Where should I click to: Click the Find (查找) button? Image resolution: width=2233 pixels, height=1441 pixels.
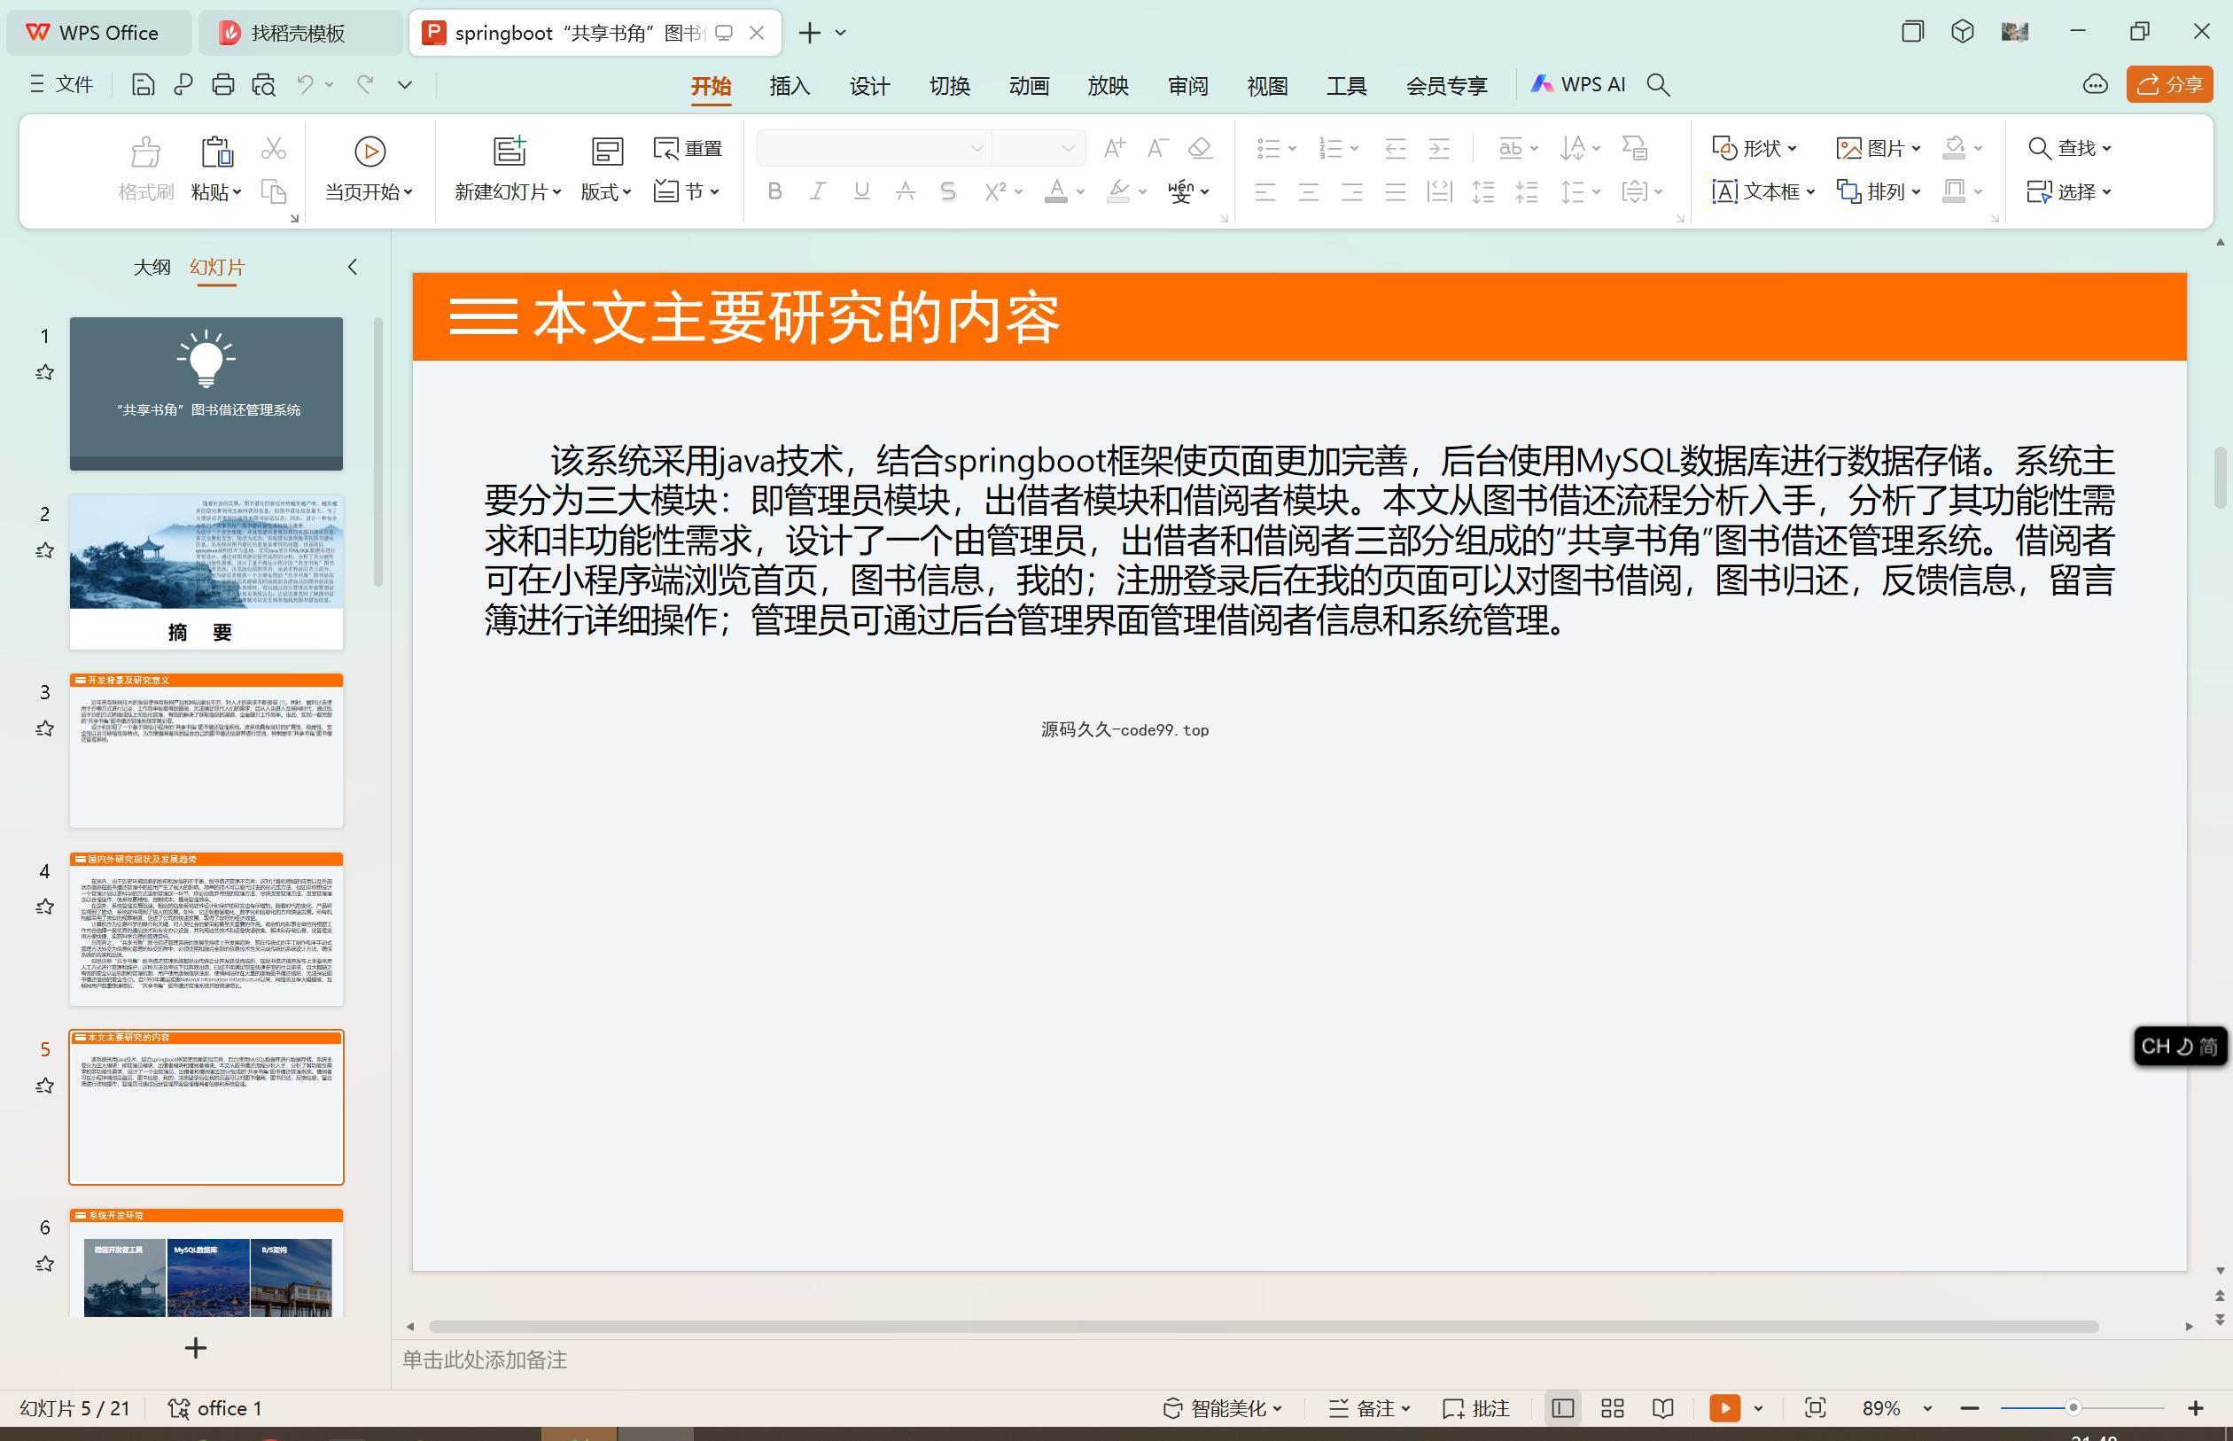pyautogui.click(x=2068, y=148)
